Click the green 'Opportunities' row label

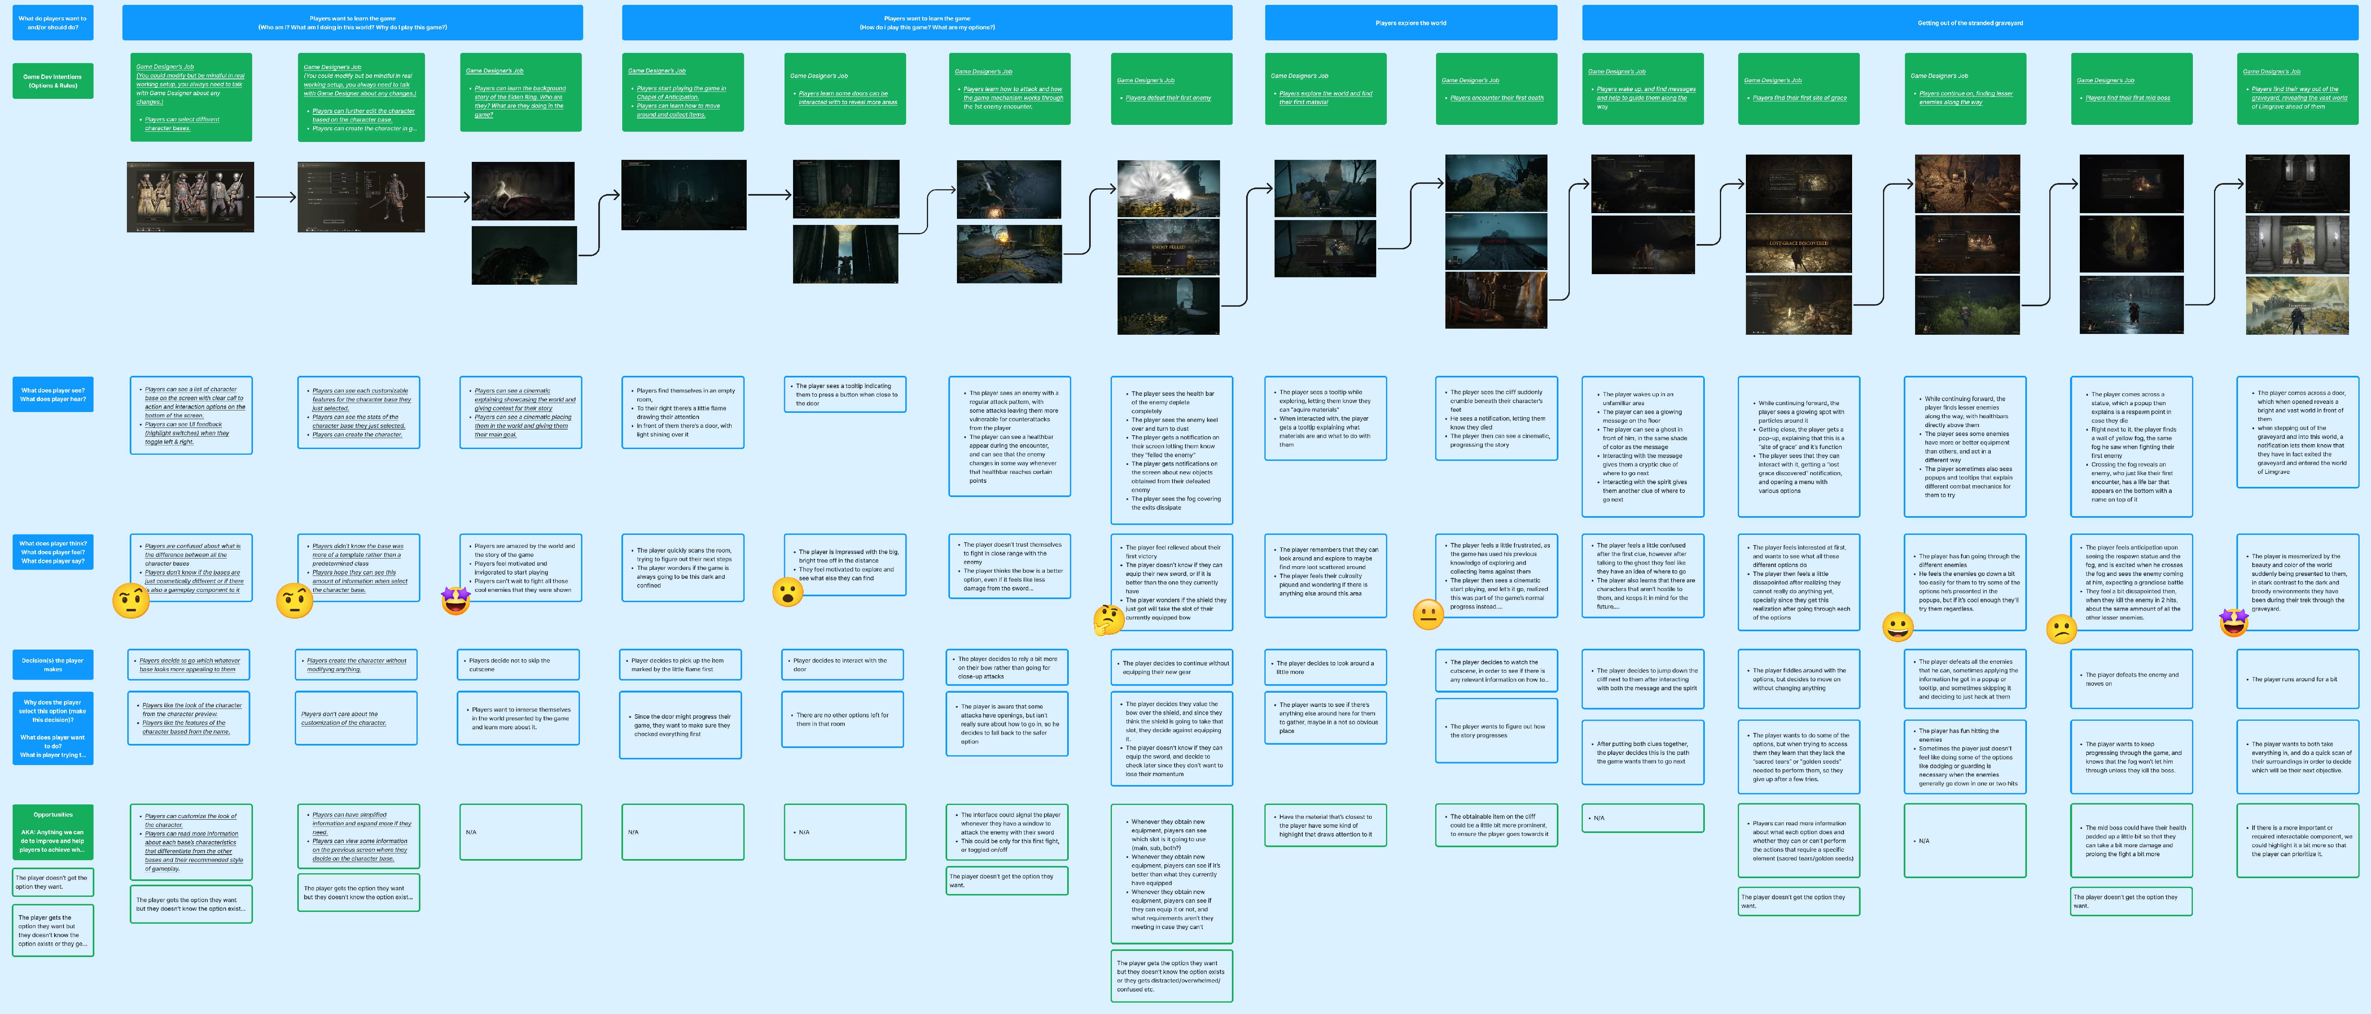[x=53, y=831]
